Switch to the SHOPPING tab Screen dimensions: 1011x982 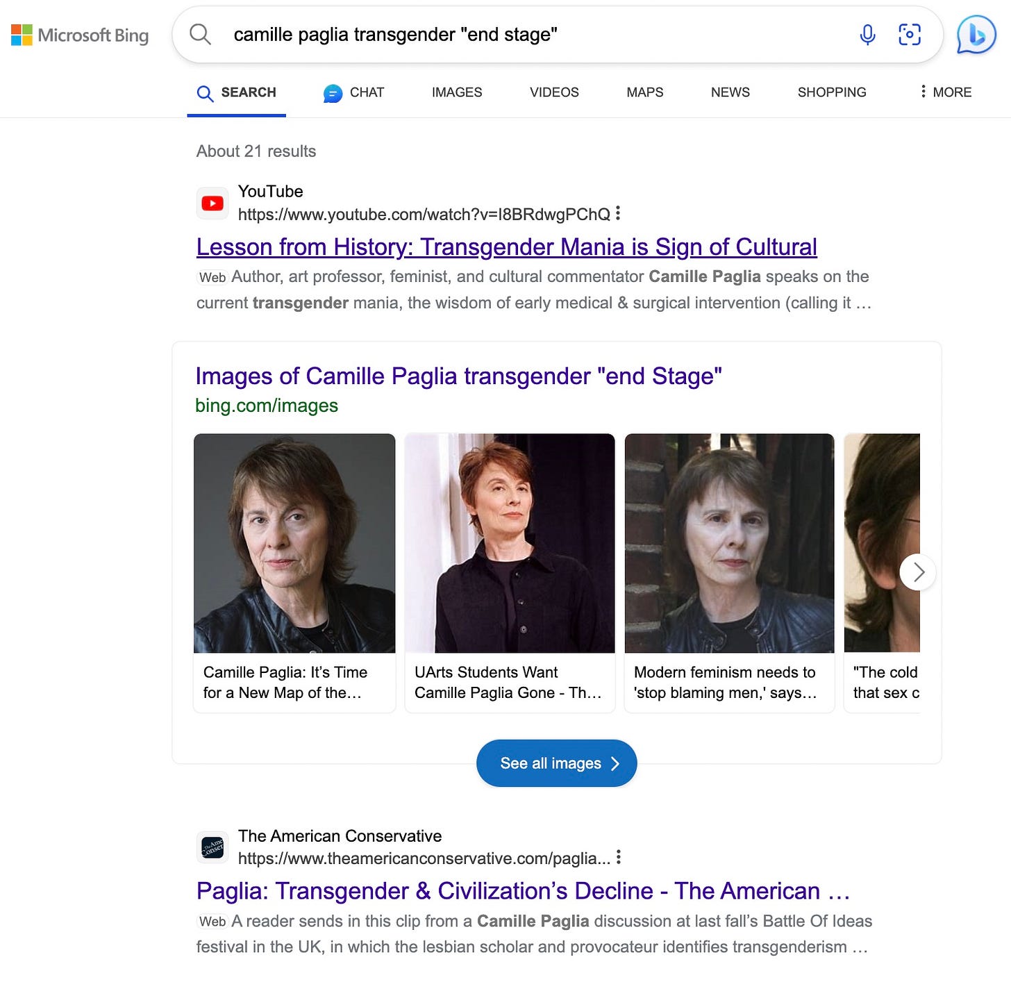click(832, 92)
